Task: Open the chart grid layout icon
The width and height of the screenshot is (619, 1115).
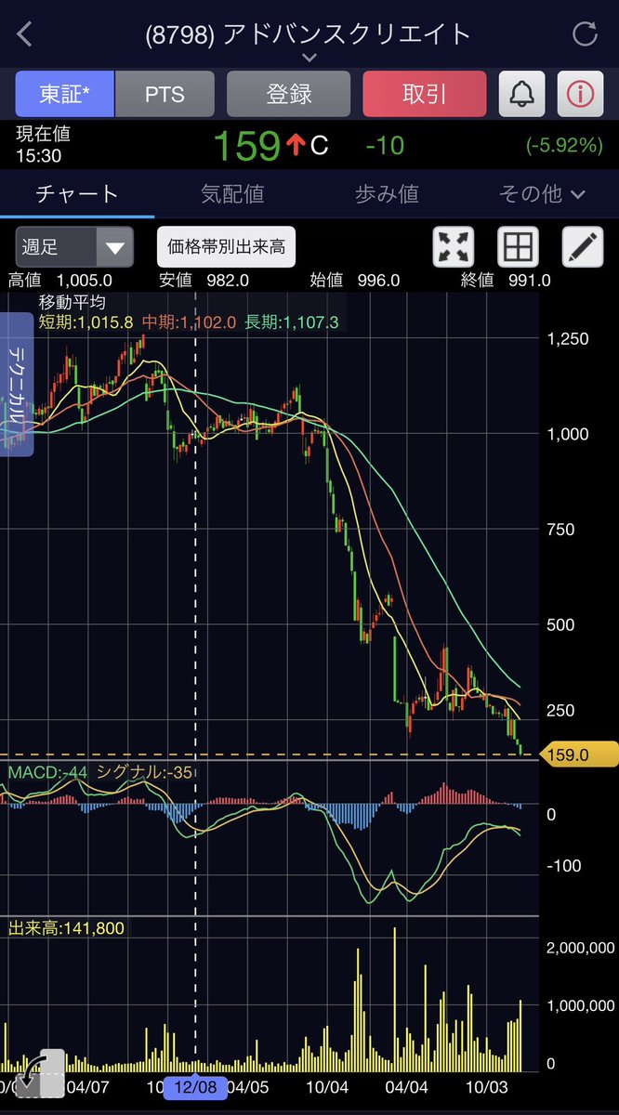Action: click(518, 247)
